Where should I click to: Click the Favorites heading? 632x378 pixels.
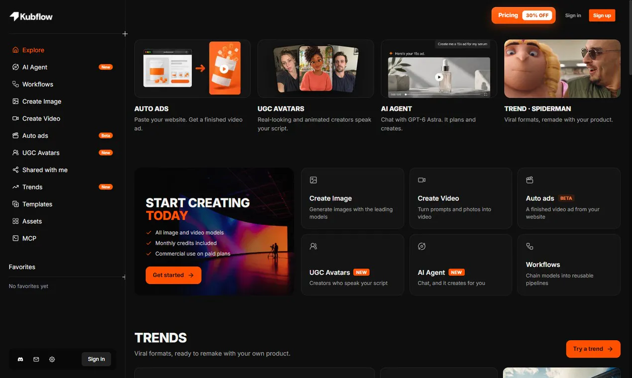coord(22,267)
